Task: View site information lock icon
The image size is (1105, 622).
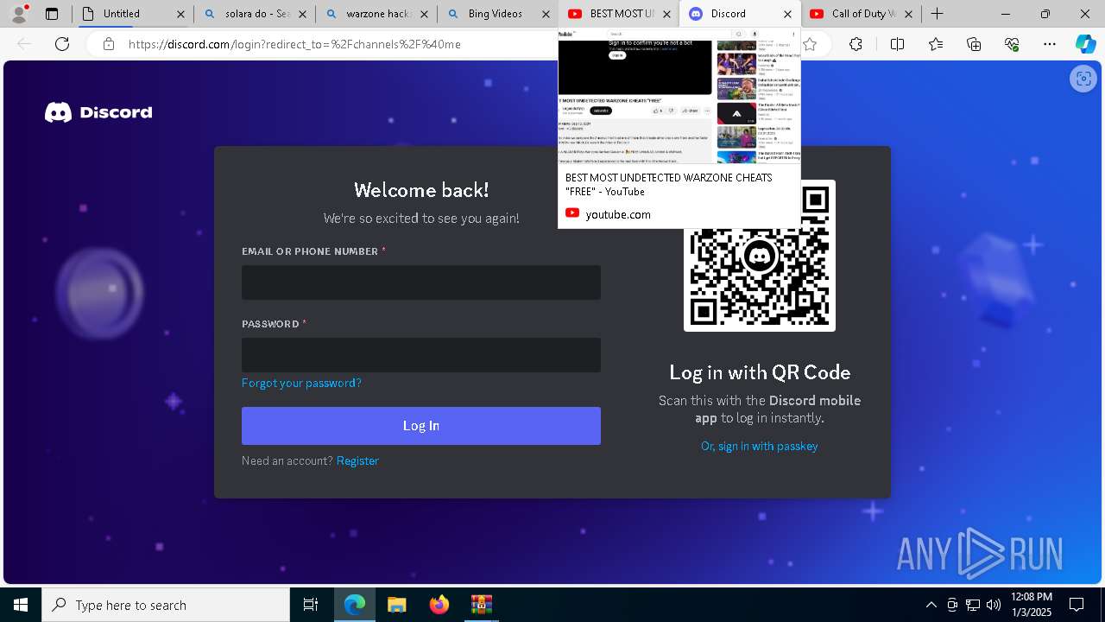Action: (108, 44)
